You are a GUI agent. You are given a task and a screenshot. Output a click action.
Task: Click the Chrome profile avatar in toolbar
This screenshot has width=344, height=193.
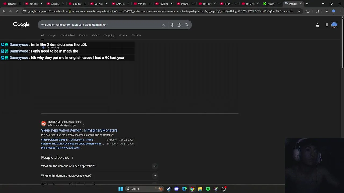tap(334, 11)
